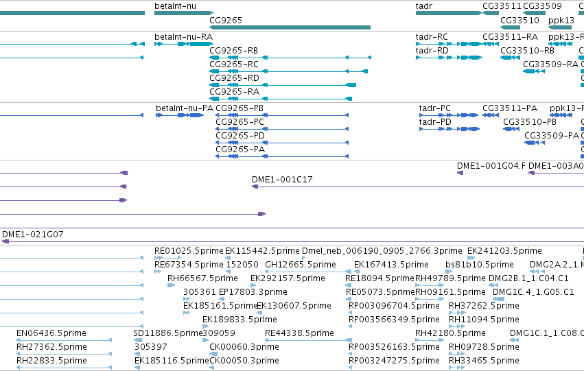The width and height of the screenshot is (584, 371).
Task: Click the RH37262.5prime EST
Action: point(457,313)
